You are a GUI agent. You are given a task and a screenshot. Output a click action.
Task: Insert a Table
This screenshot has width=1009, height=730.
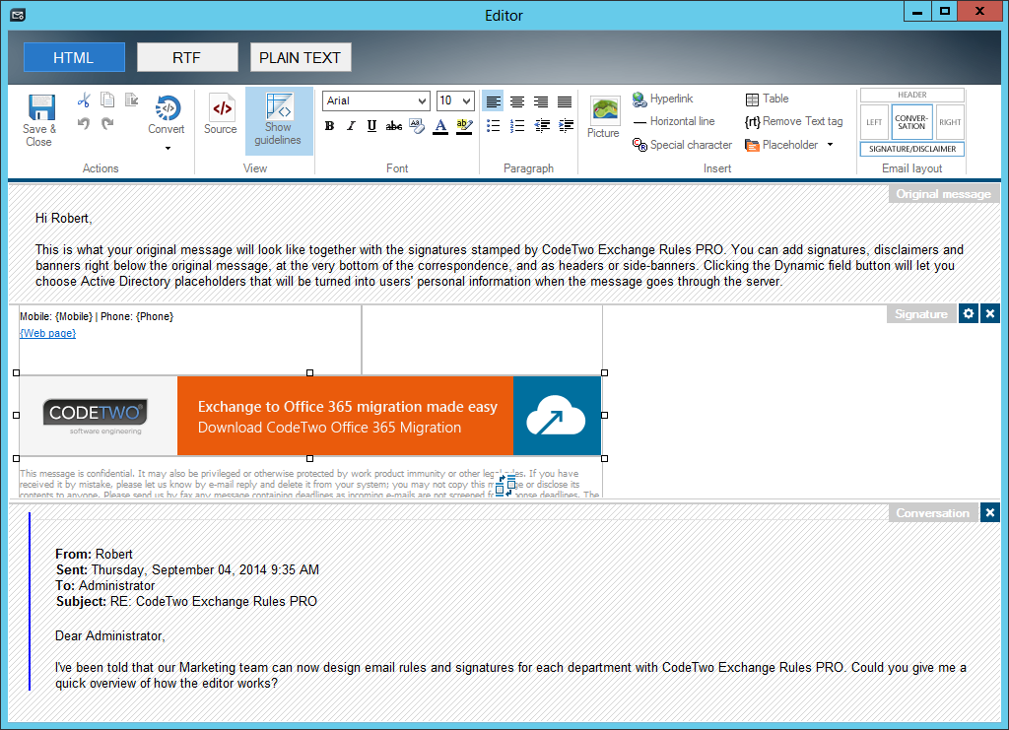point(767,99)
